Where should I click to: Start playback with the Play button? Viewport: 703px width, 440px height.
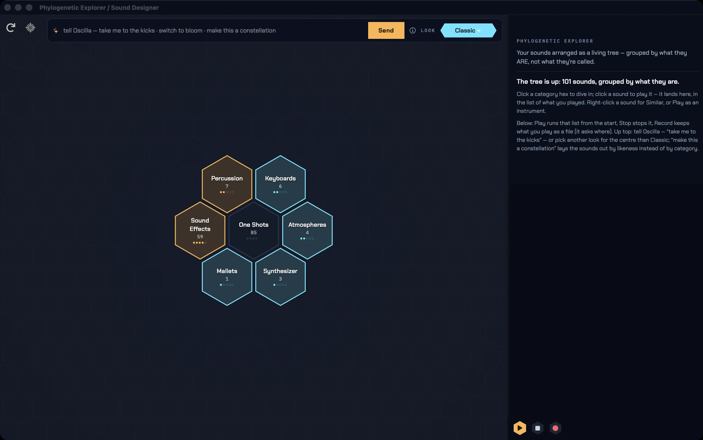pos(520,428)
